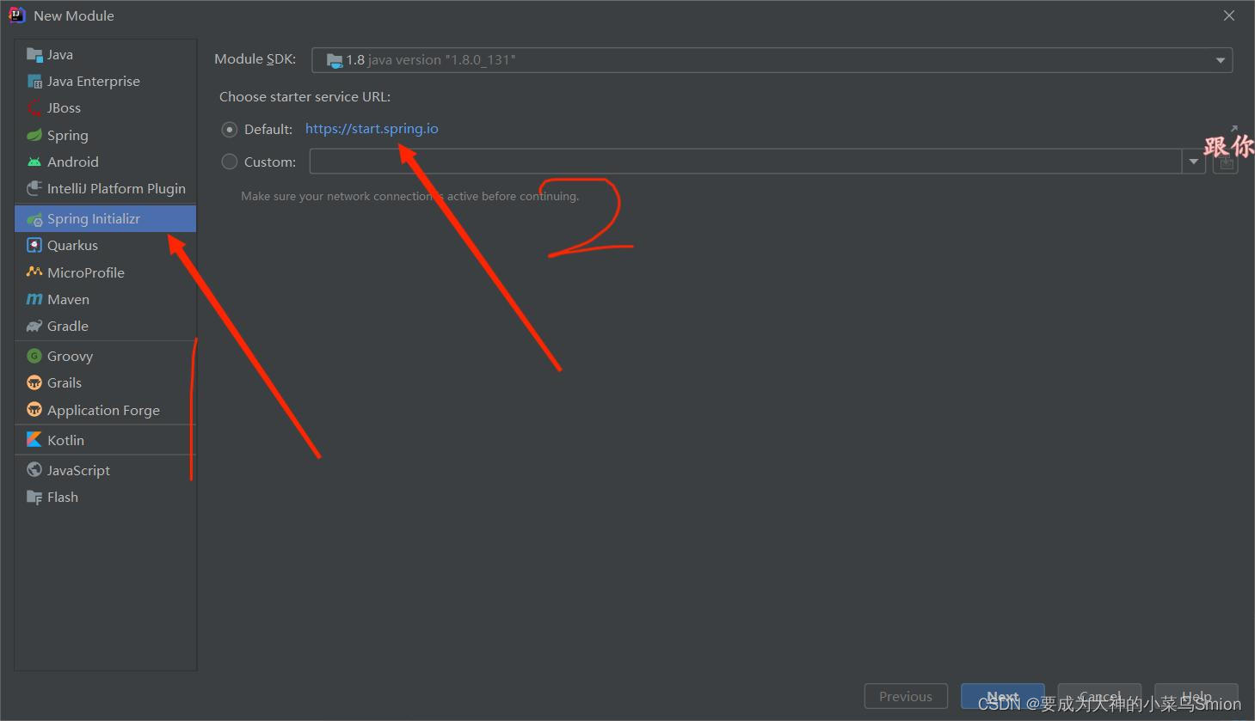Click the IntelliJ Platform Plugin icon
This screenshot has width=1255, height=721.
tap(34, 188)
